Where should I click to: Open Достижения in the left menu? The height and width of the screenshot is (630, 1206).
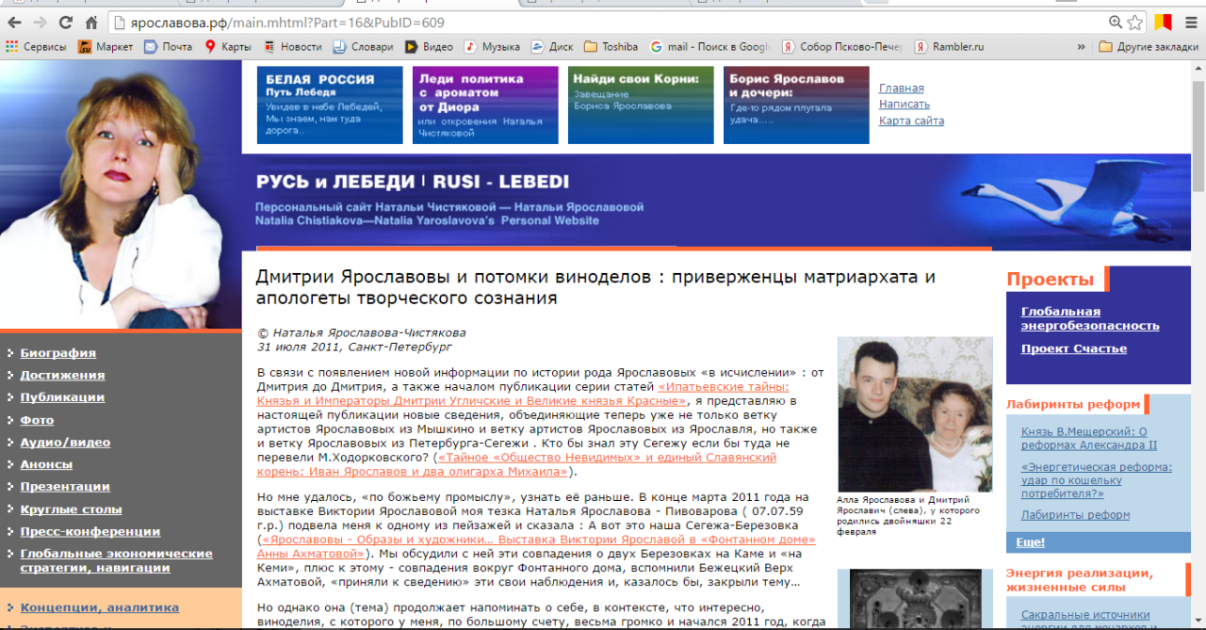pyautogui.click(x=62, y=375)
